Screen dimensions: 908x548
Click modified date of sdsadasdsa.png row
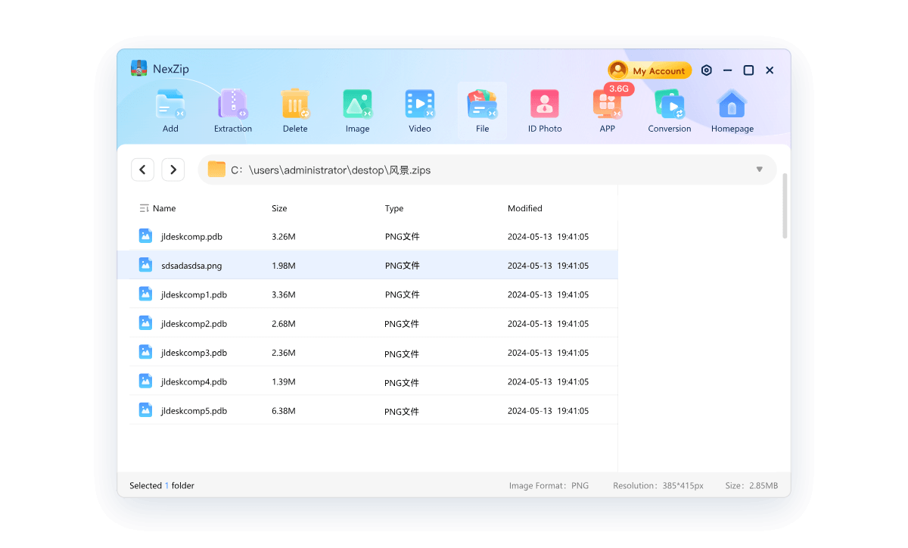pyautogui.click(x=548, y=266)
